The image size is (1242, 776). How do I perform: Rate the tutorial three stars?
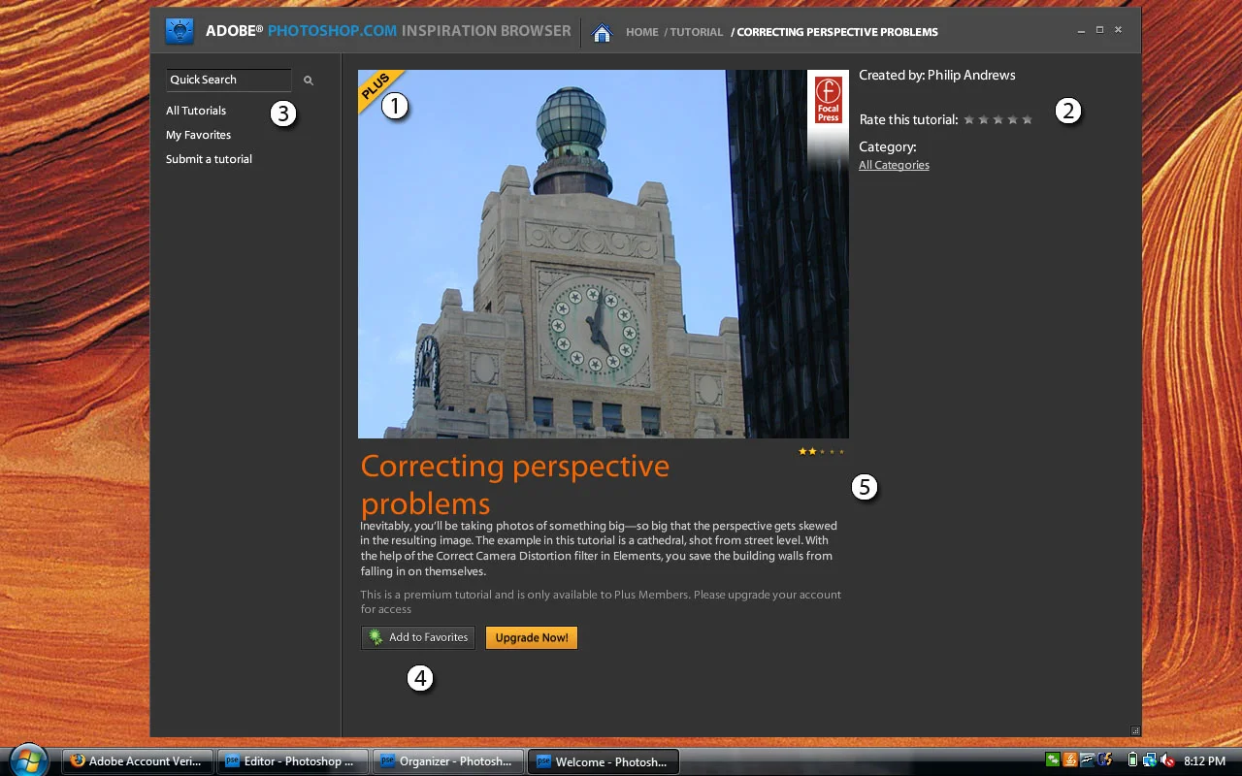pyautogui.click(x=997, y=120)
